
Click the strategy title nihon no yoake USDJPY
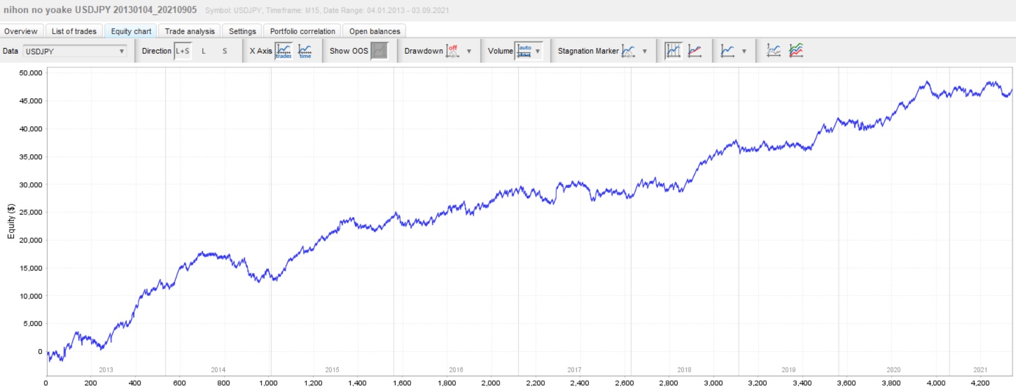pos(100,10)
